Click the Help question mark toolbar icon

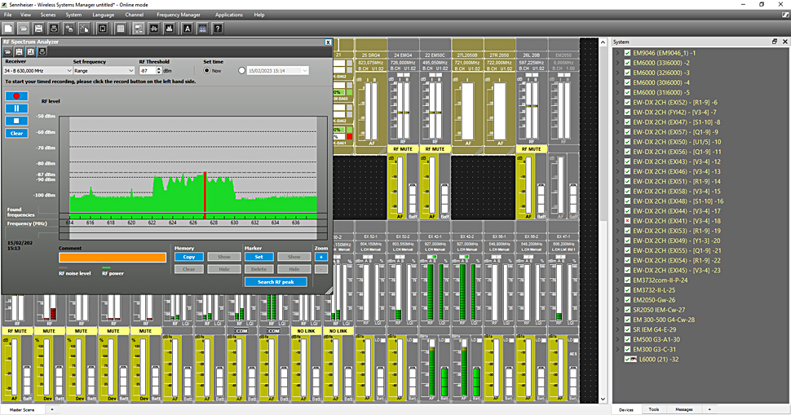(x=218, y=29)
